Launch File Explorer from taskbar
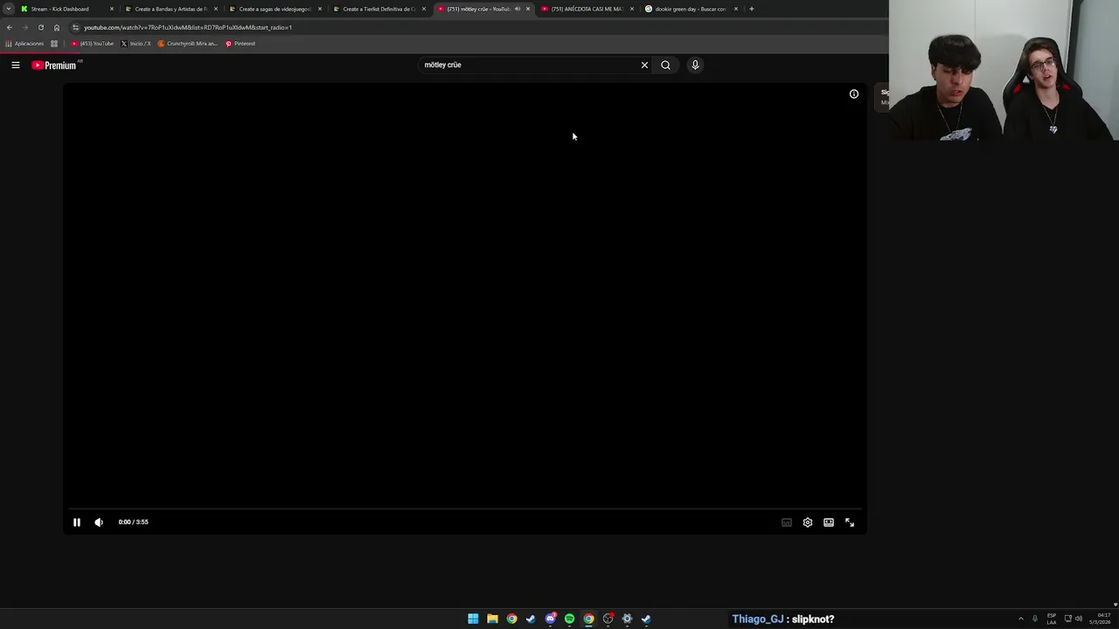The image size is (1119, 629). click(492, 619)
